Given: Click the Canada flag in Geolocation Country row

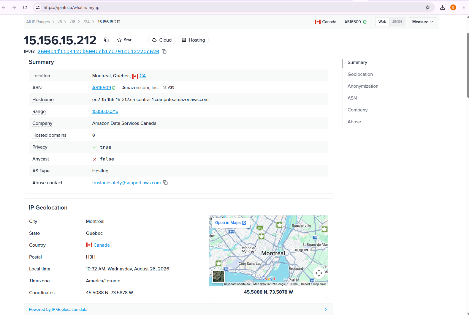Looking at the screenshot, I should [x=89, y=245].
